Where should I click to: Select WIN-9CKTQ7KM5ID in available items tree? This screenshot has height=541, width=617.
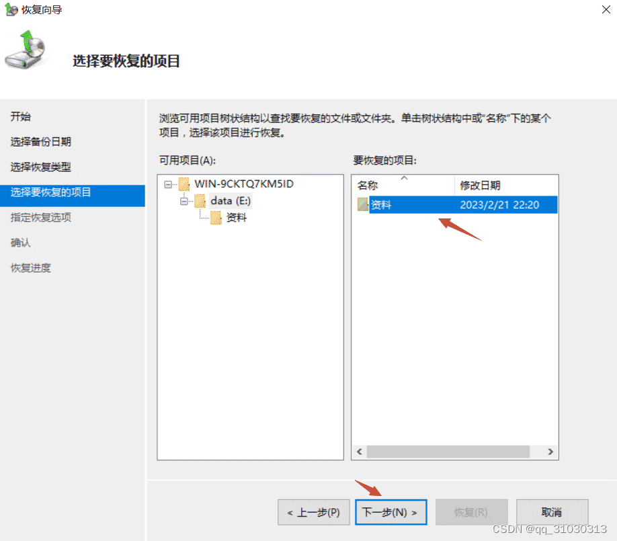[244, 183]
